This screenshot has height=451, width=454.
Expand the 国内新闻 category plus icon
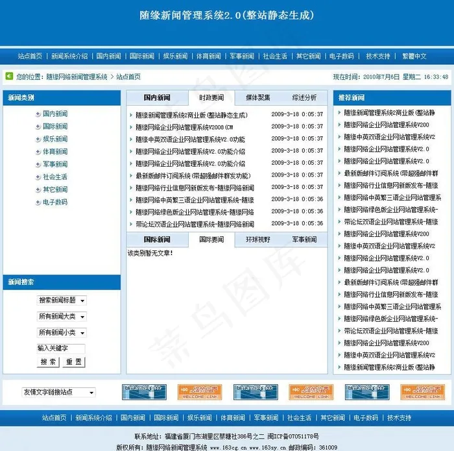(38, 114)
